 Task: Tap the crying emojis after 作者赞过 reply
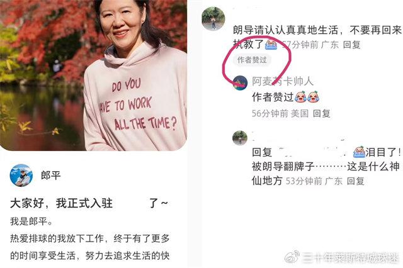(x=307, y=97)
